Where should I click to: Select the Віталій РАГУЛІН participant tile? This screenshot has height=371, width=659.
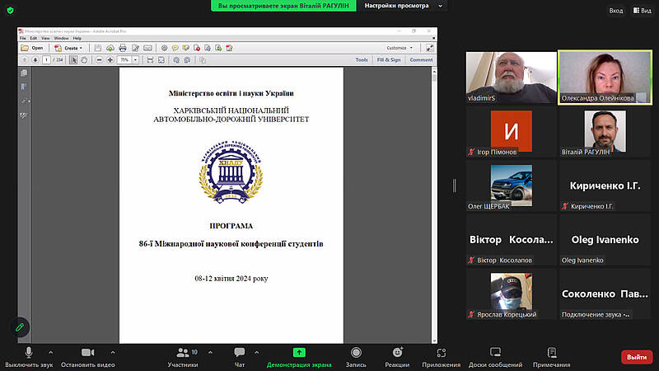(x=605, y=132)
